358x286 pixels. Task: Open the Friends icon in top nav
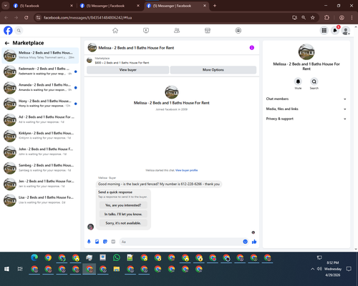(177, 31)
